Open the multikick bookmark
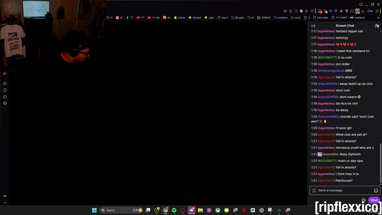The width and height of the screenshot is (382, 215). [357, 18]
